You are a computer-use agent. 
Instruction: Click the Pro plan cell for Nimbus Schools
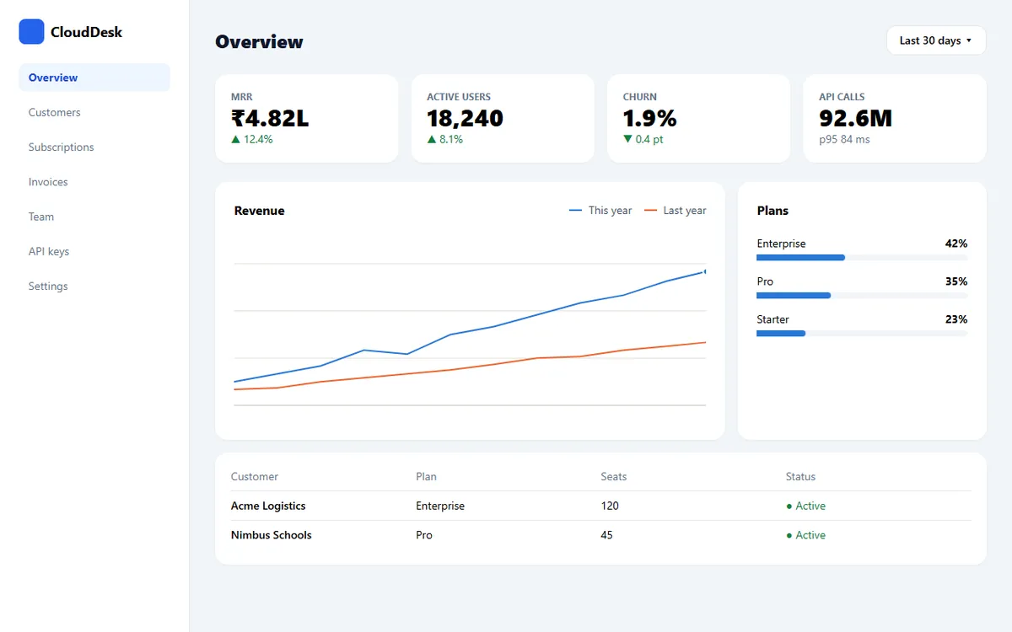424,535
